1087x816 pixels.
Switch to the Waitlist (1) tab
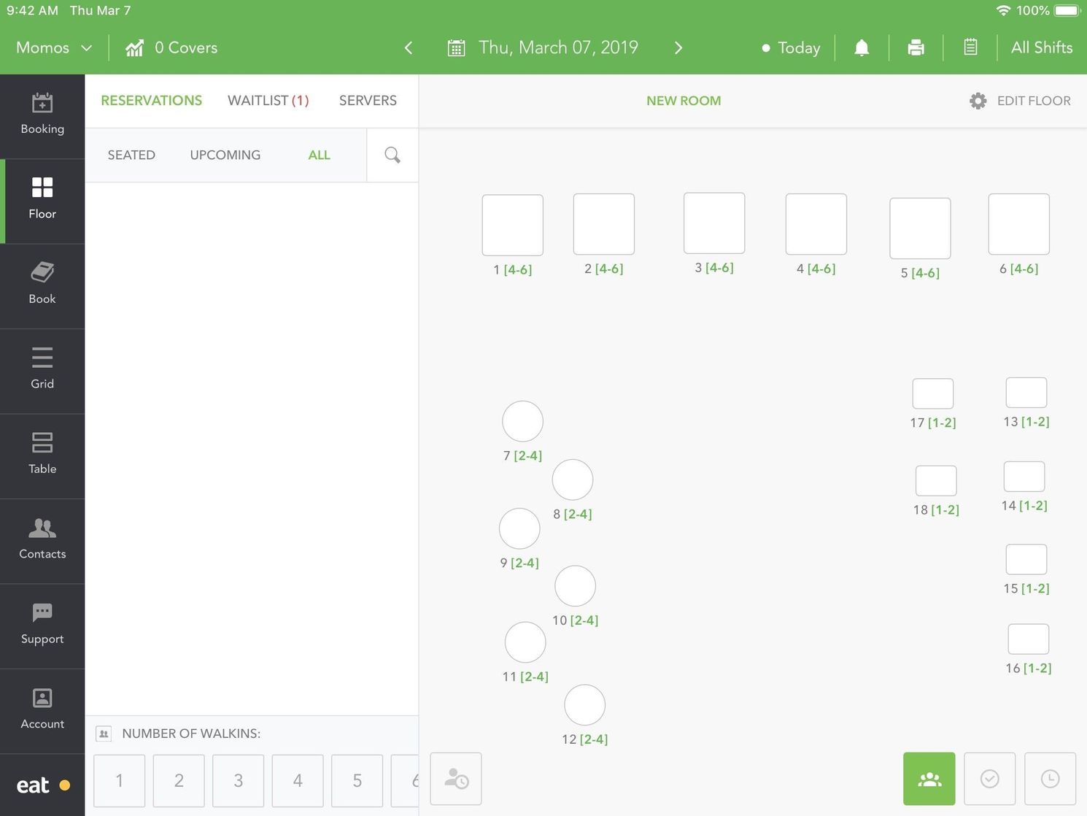click(268, 101)
